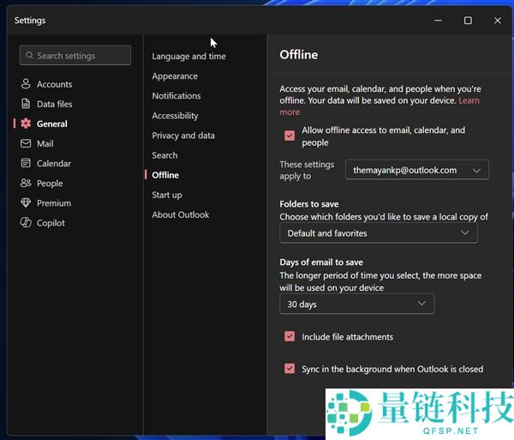Switch to Mail label in the sidebar
This screenshot has height=440, width=514.
tap(45, 144)
